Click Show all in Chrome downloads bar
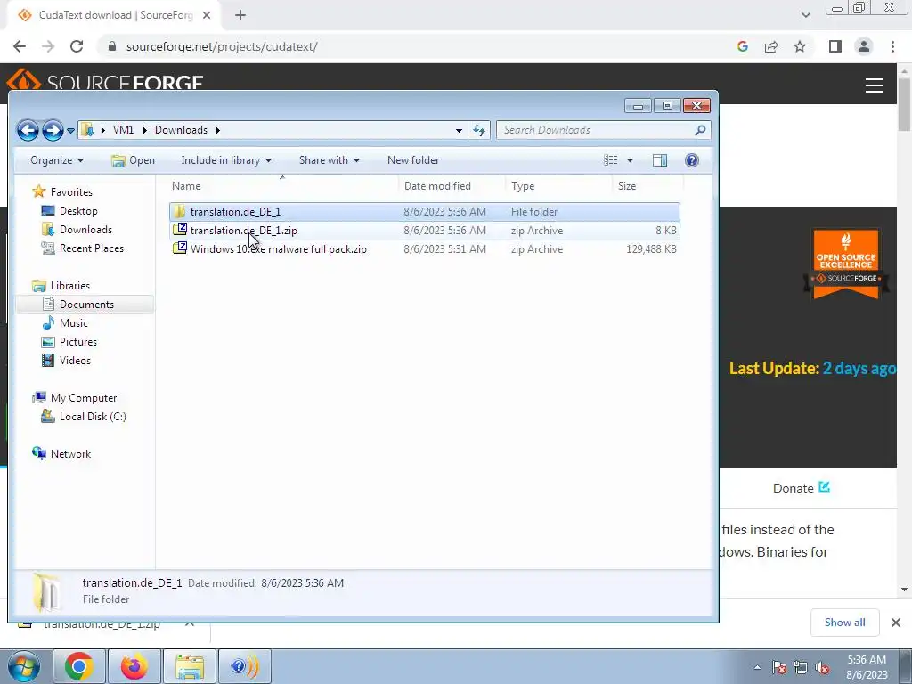 pyautogui.click(x=844, y=623)
